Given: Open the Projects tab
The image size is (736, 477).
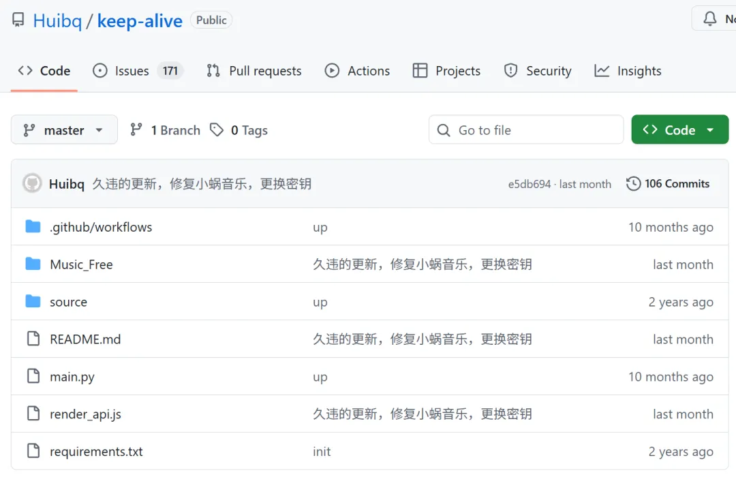Looking at the screenshot, I should (x=446, y=71).
